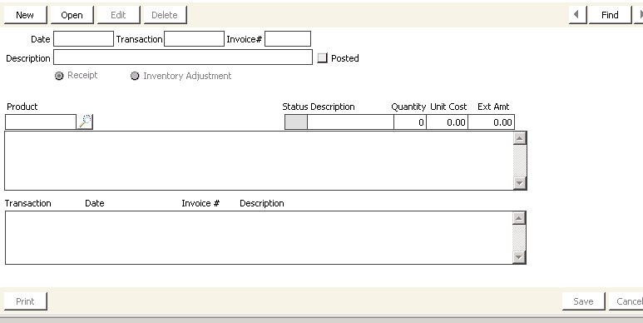Click the New button
Viewport: 643px width, 323px height.
[25, 15]
